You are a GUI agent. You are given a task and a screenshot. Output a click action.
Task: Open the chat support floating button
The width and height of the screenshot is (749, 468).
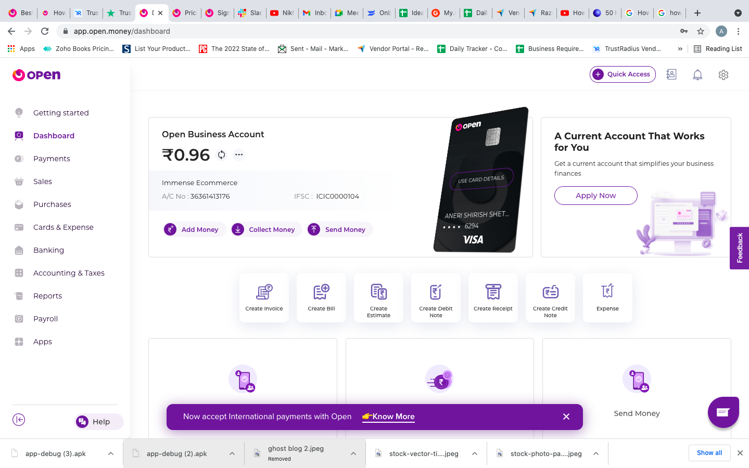[723, 412]
